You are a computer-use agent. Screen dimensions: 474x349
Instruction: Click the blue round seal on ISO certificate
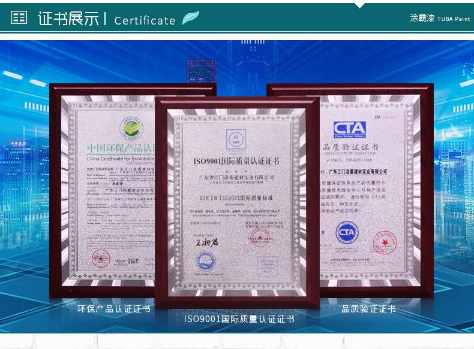coord(206,261)
